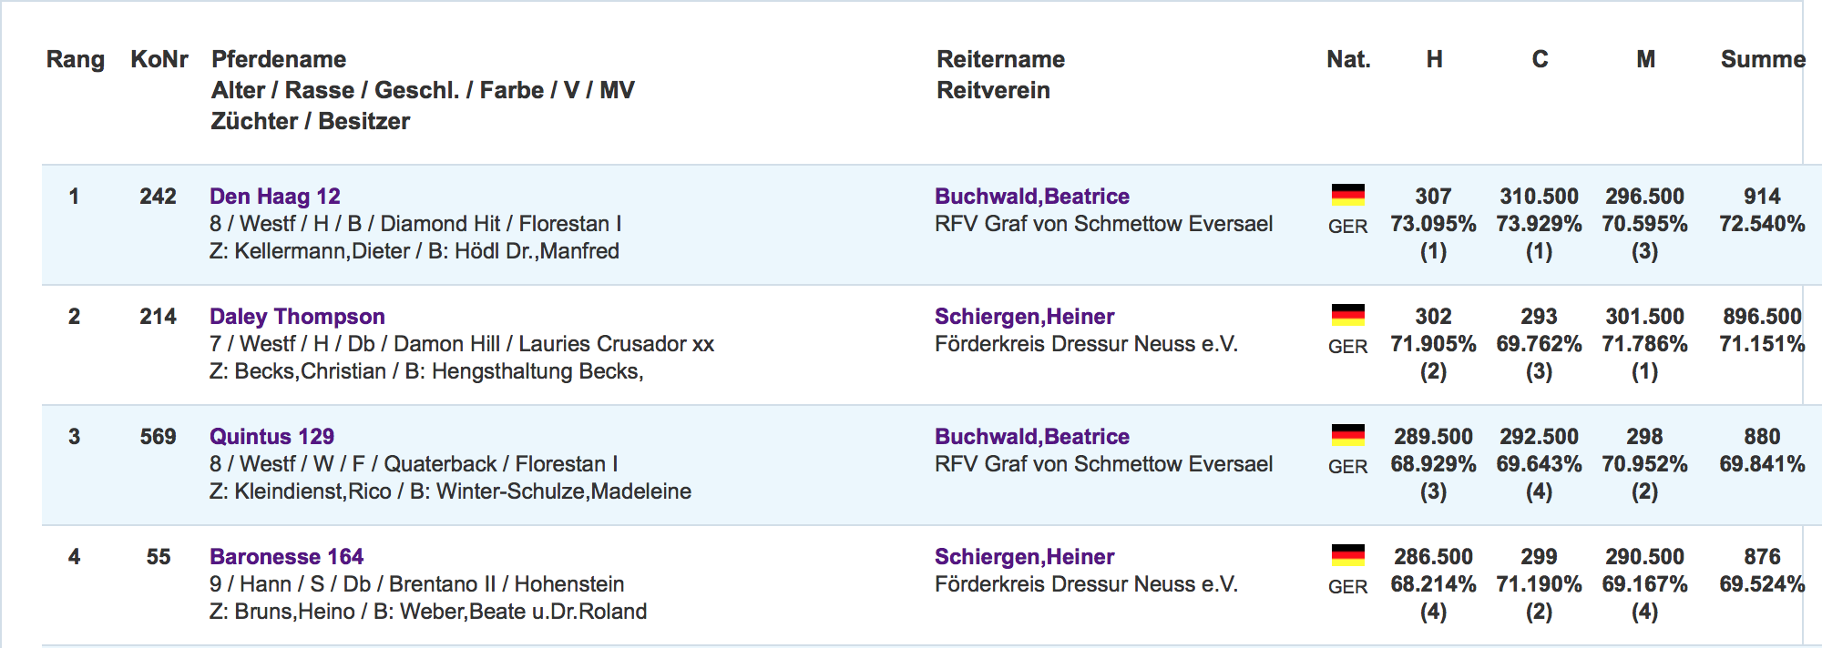This screenshot has width=1822, height=648.
Task: Click total score 914 for Den Haag 12
Action: (1762, 197)
